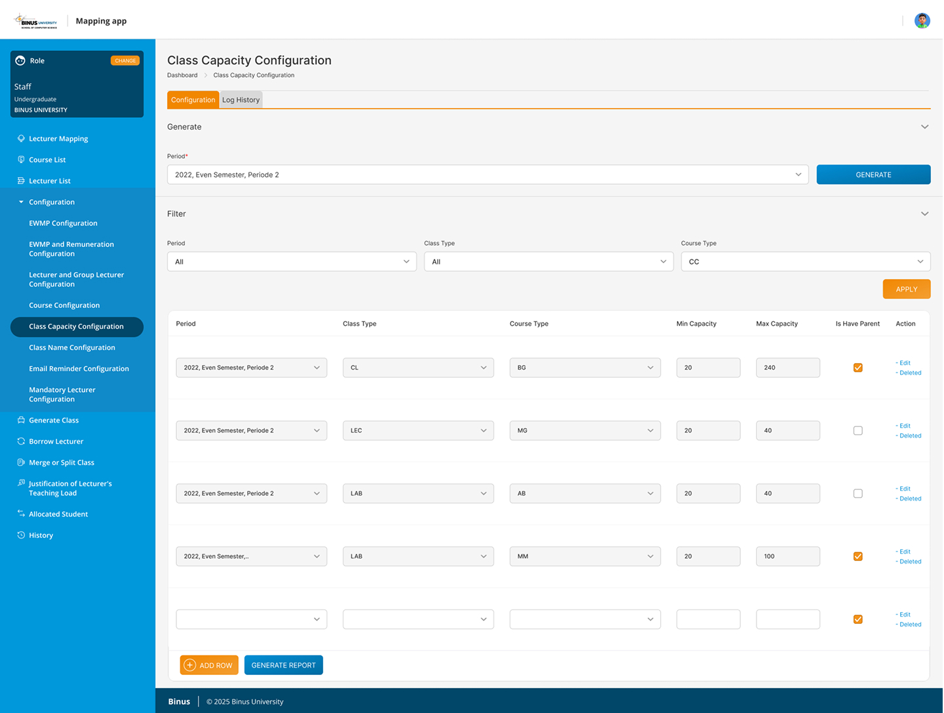This screenshot has width=944, height=713.
Task: Click Max Capacity field showing 240
Action: point(787,368)
